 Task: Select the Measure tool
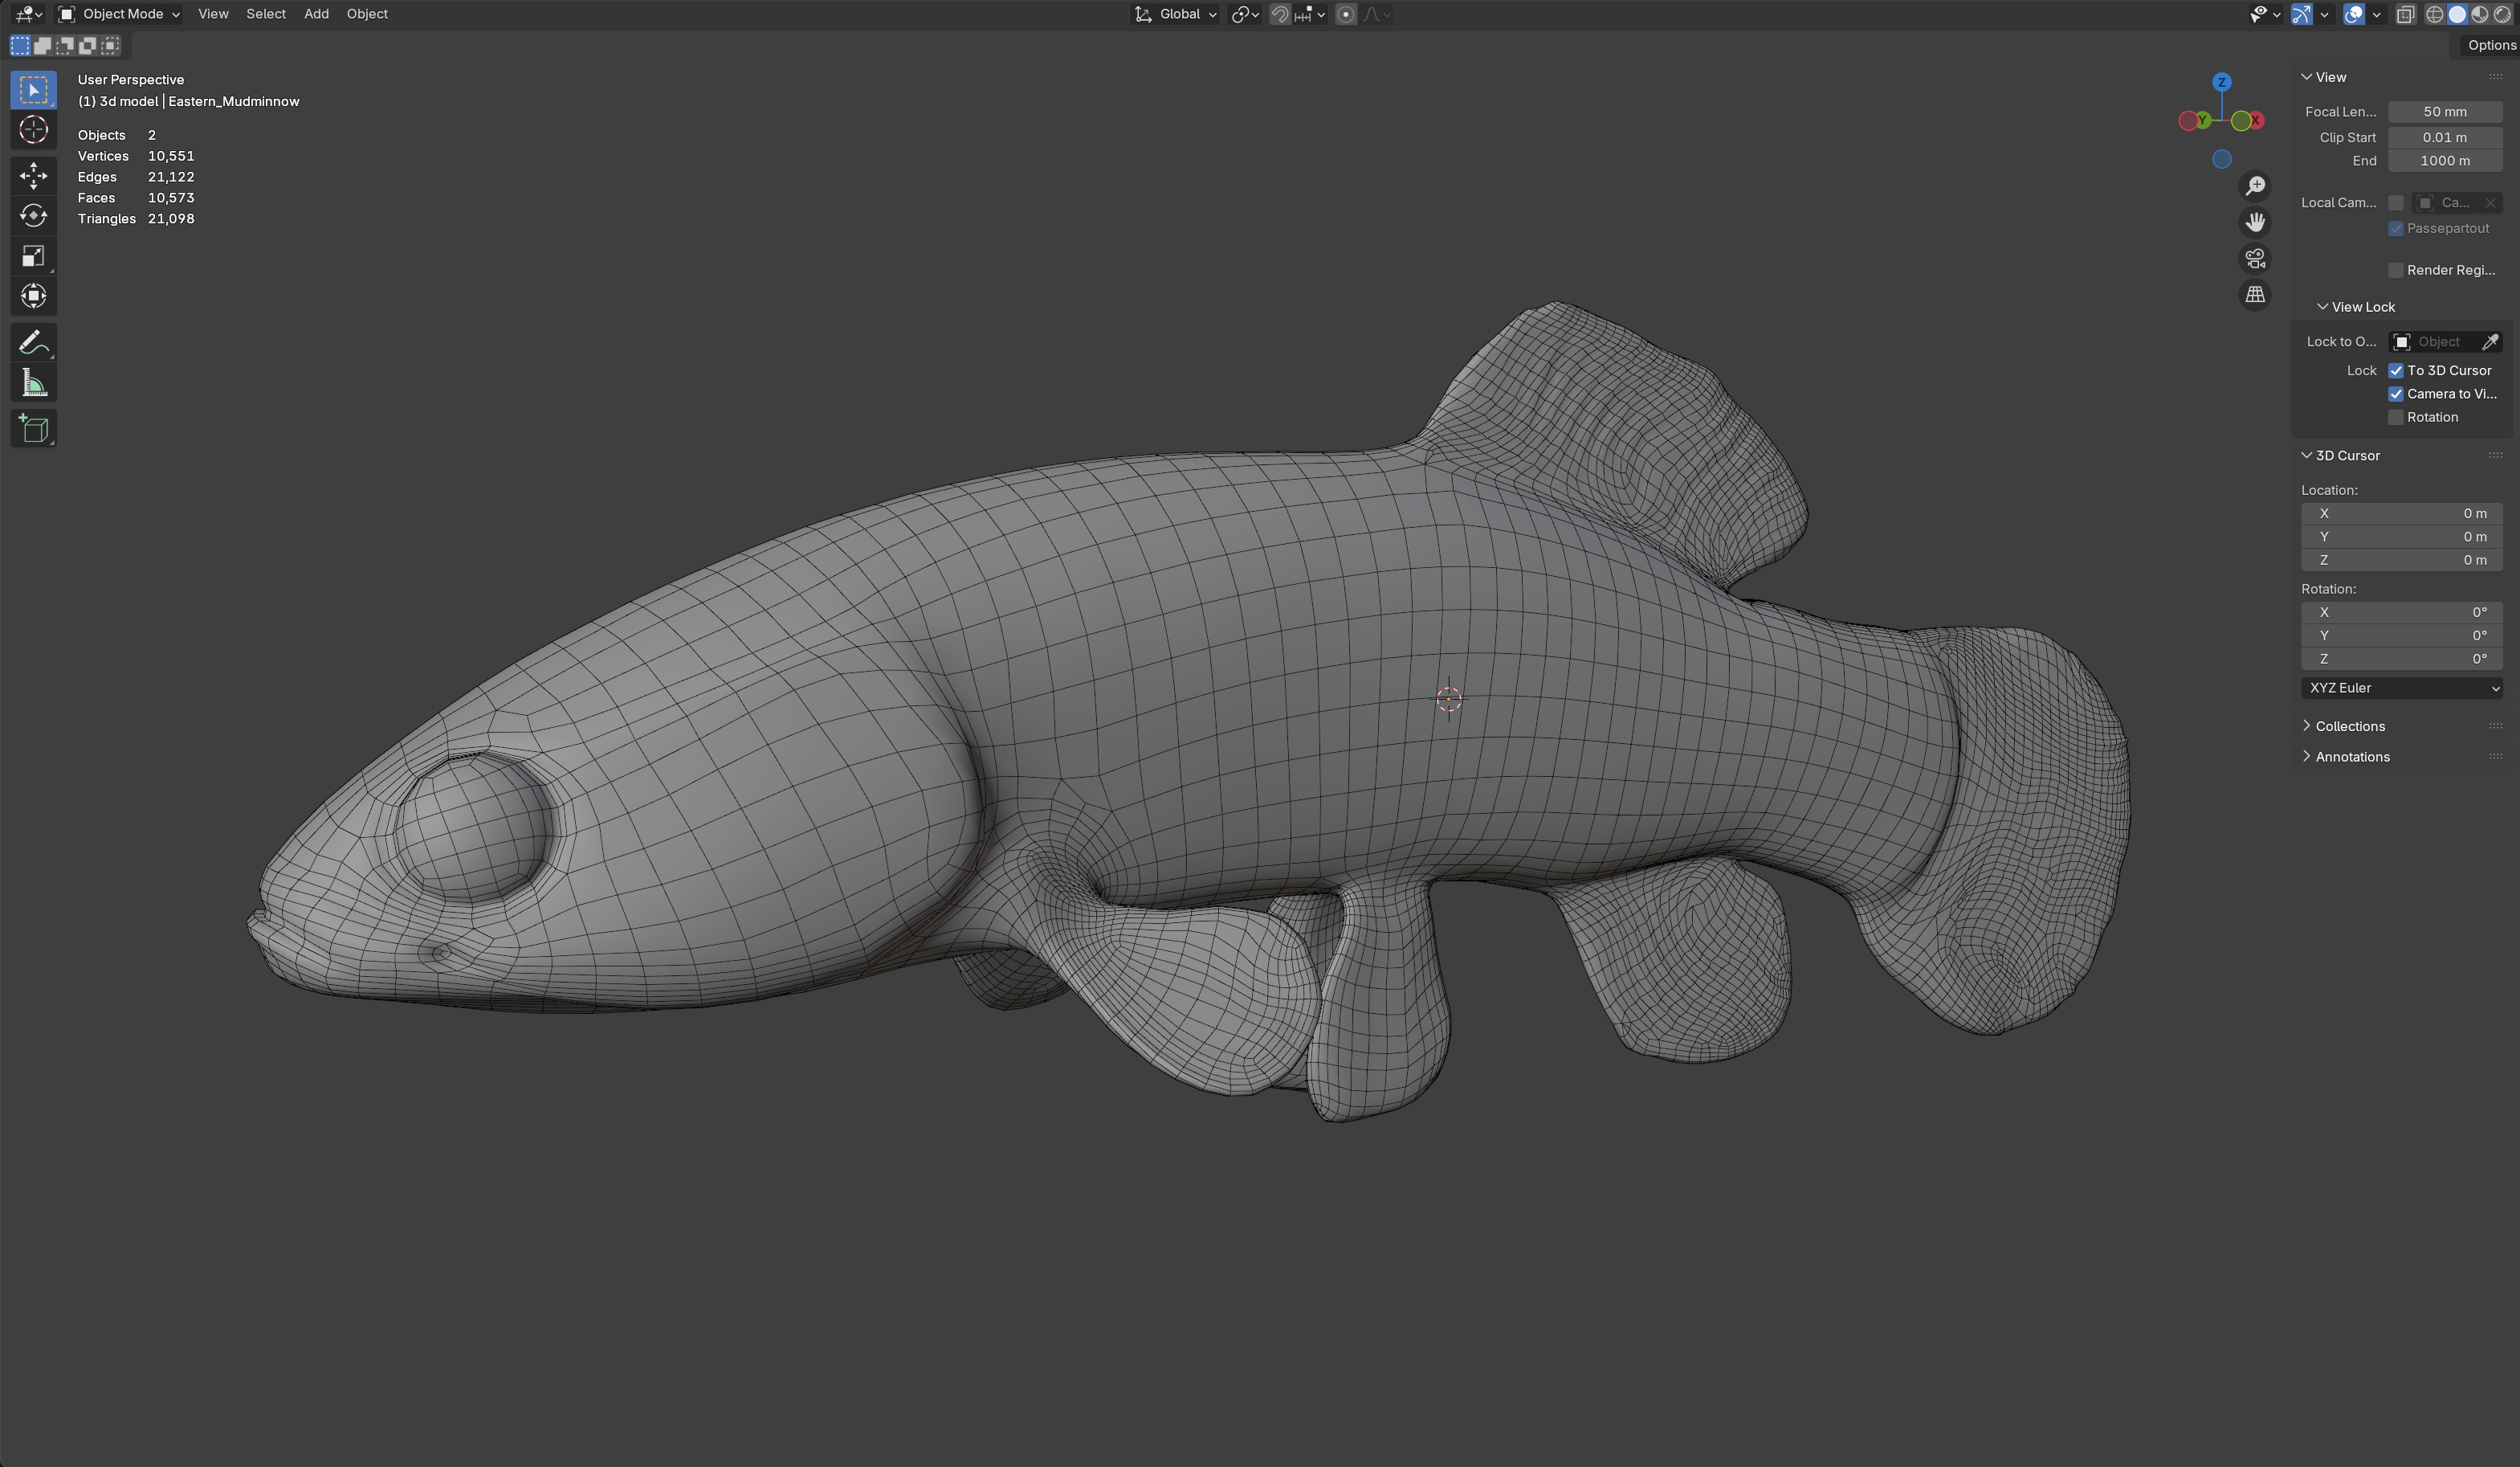[x=33, y=383]
